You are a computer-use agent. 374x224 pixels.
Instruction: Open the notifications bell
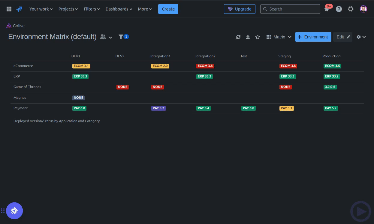(327, 9)
